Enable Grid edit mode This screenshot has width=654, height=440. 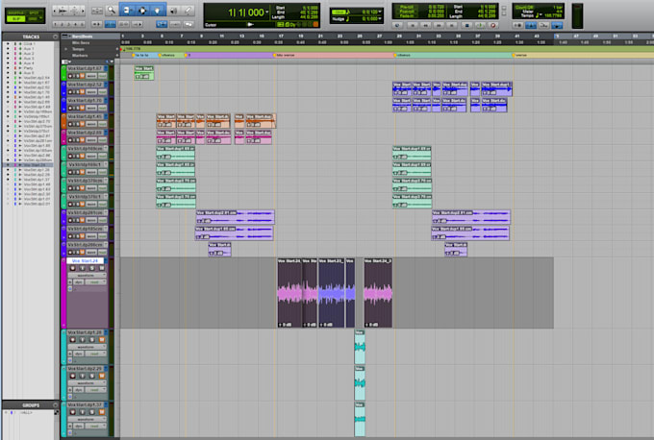pos(33,19)
